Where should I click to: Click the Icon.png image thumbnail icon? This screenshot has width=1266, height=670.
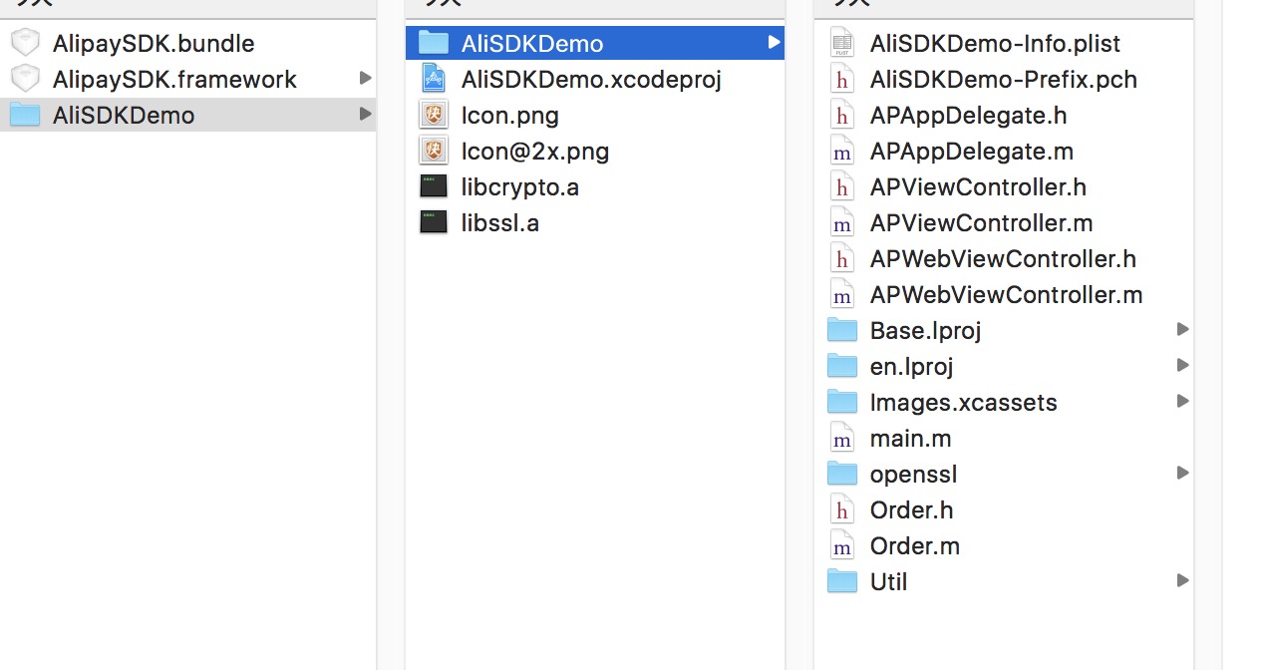pos(434,115)
